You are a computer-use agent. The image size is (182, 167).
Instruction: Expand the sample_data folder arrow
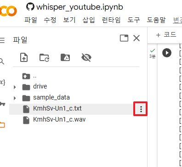point(15,98)
